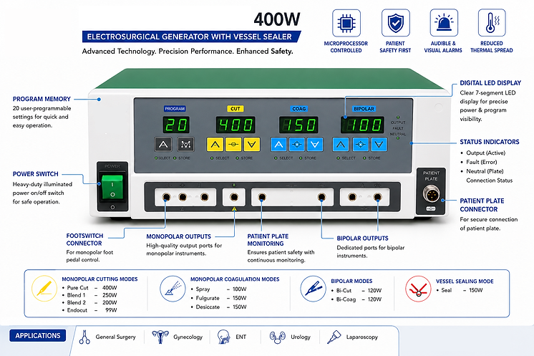
Task: Click the Blend 1 250W entry
Action: coord(90,295)
